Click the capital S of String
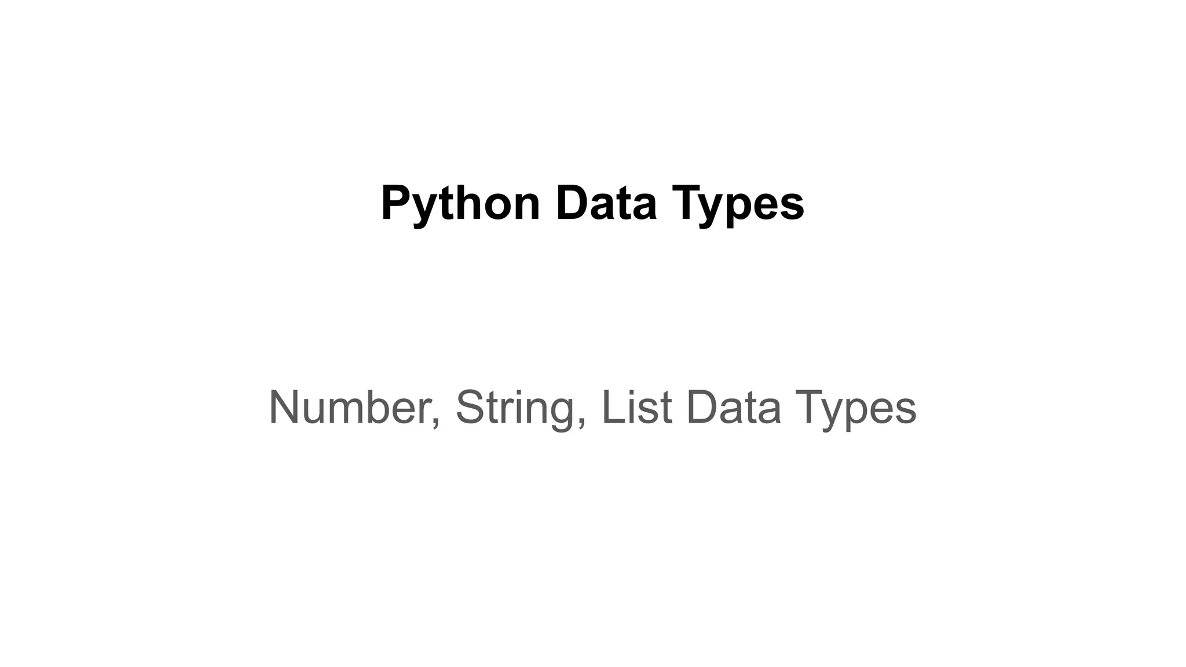This screenshot has height=667, width=1186. 471,407
